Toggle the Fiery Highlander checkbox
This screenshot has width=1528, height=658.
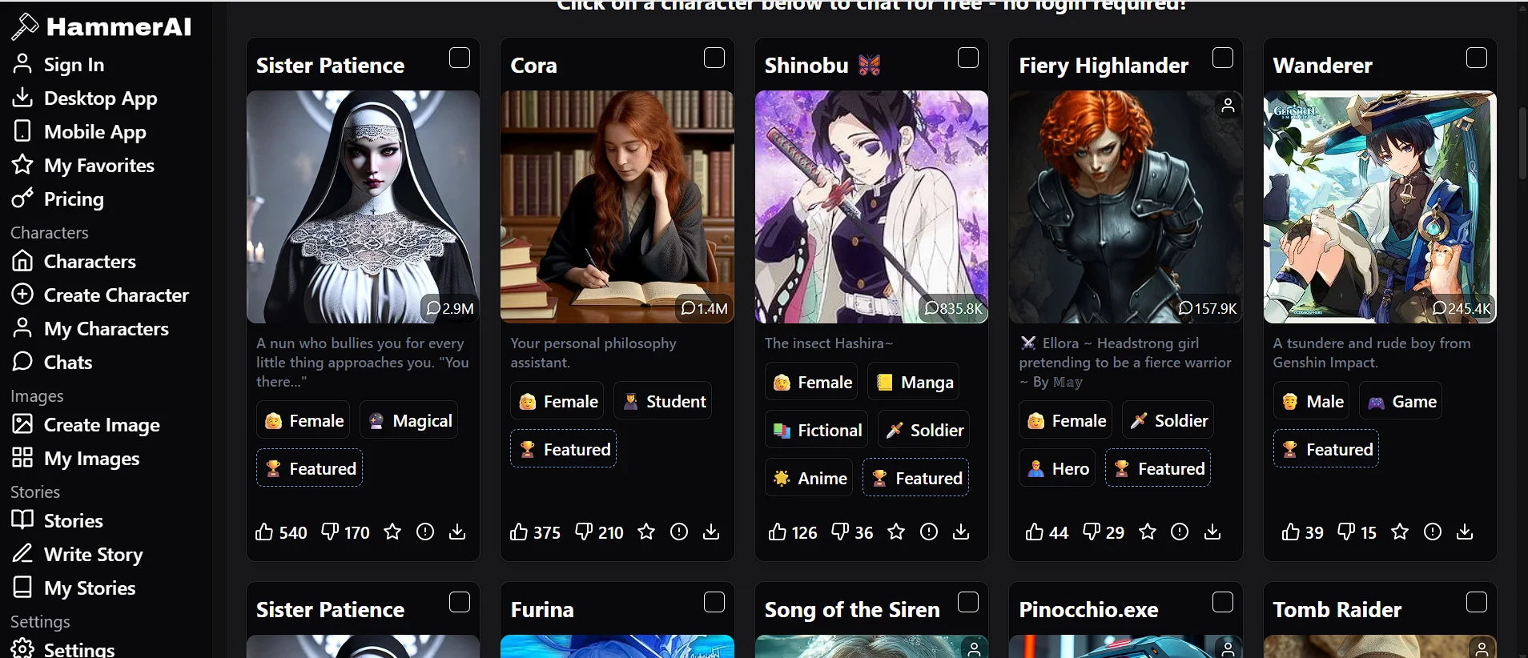coord(1223,58)
